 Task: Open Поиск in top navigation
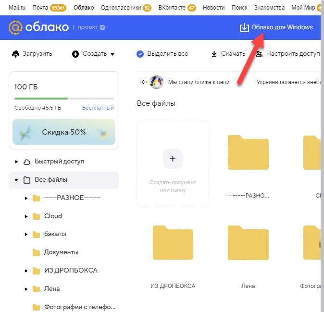click(239, 8)
